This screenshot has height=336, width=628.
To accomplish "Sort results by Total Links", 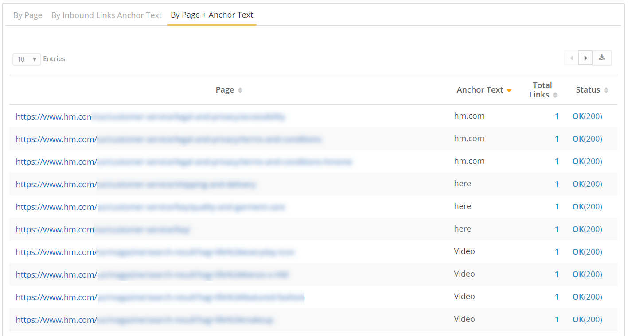I will pos(554,94).
